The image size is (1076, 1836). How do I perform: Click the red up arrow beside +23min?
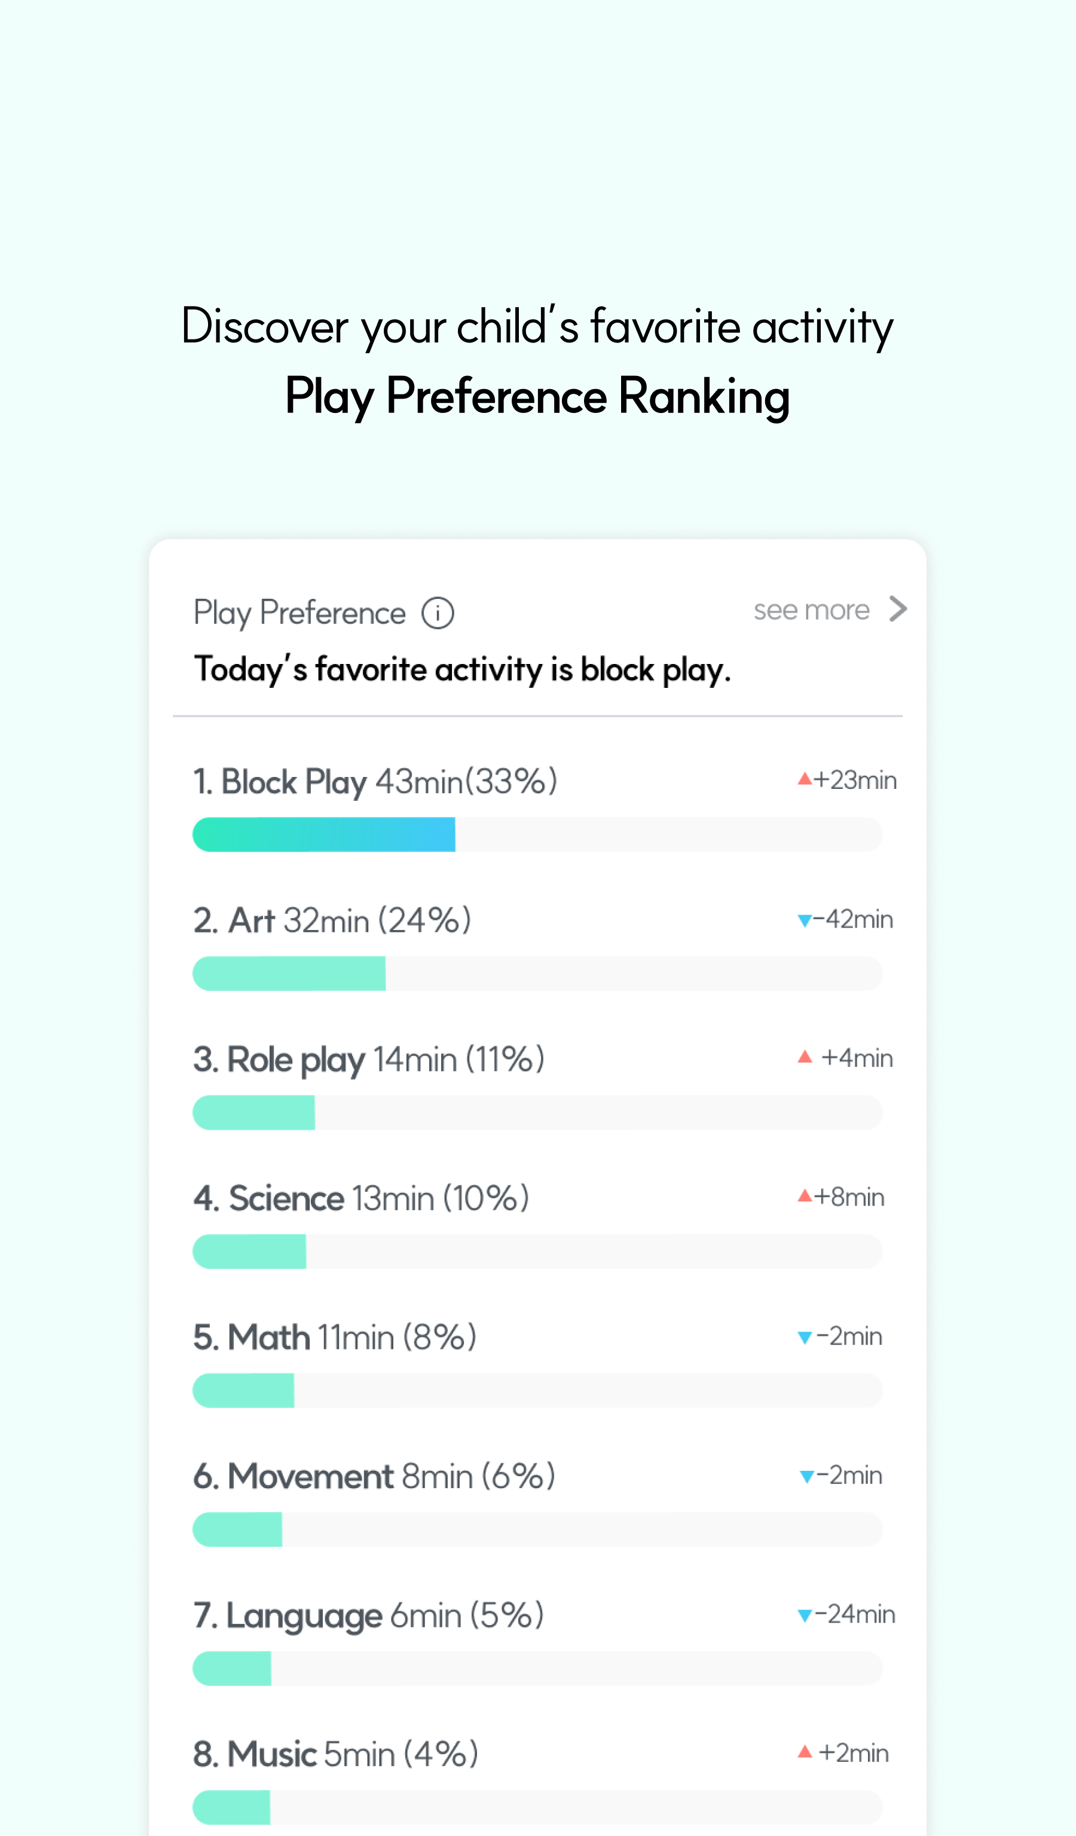[804, 778]
